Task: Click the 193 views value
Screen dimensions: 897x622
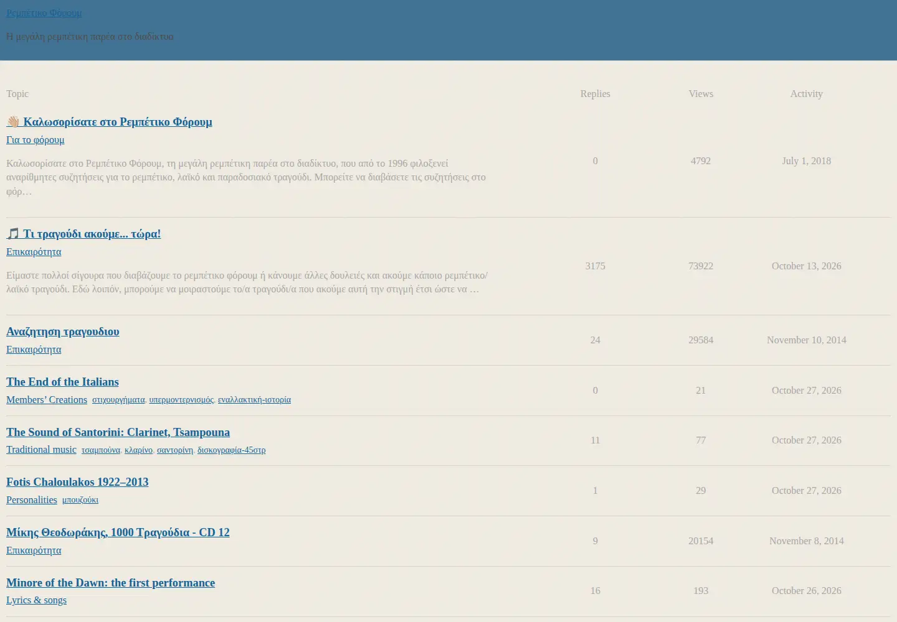Action: 701,591
